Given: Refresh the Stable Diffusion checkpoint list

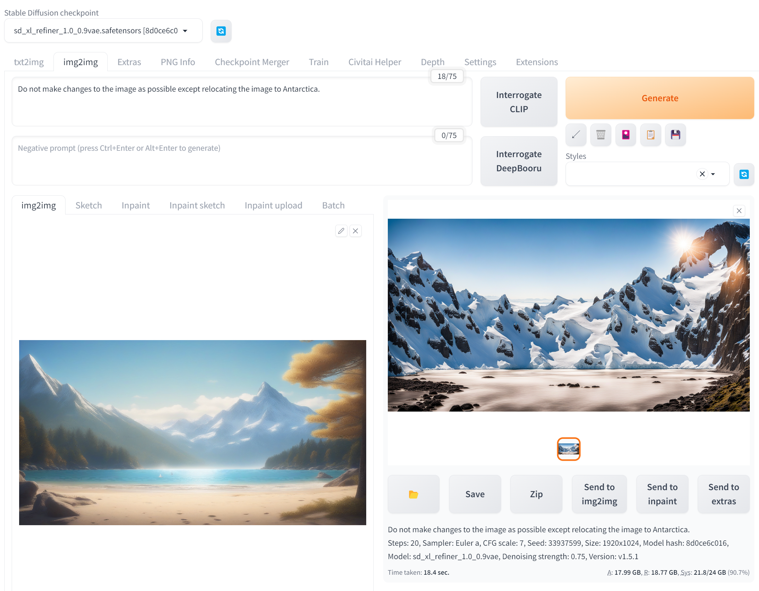Looking at the screenshot, I should point(221,31).
